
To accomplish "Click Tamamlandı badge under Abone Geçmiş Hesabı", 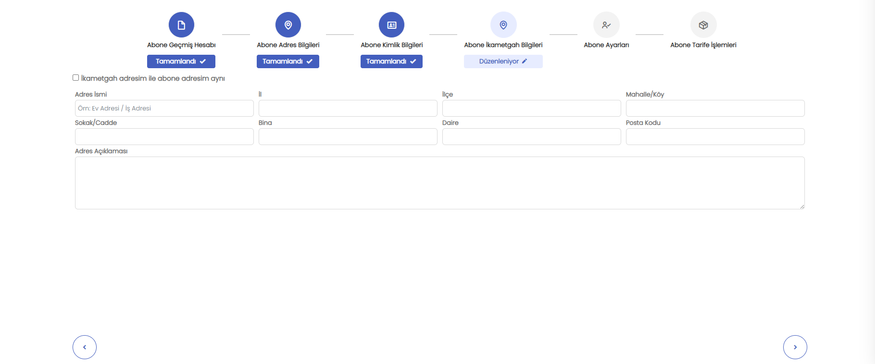I will [x=181, y=61].
